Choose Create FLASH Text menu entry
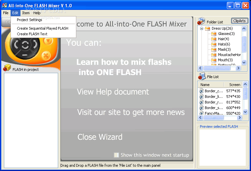251x171 pixels. 43,34
